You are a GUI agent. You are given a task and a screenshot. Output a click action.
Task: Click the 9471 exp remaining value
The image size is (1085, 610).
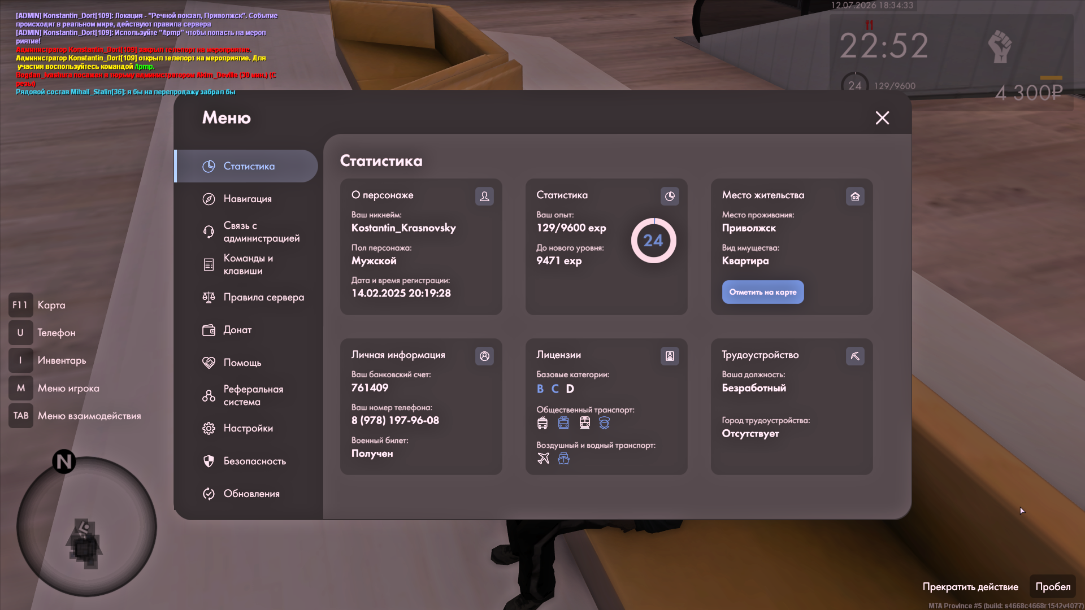click(559, 260)
